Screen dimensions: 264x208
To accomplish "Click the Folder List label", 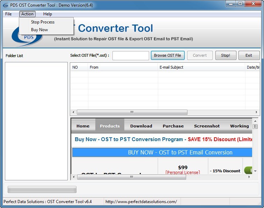I will [x=14, y=56].
